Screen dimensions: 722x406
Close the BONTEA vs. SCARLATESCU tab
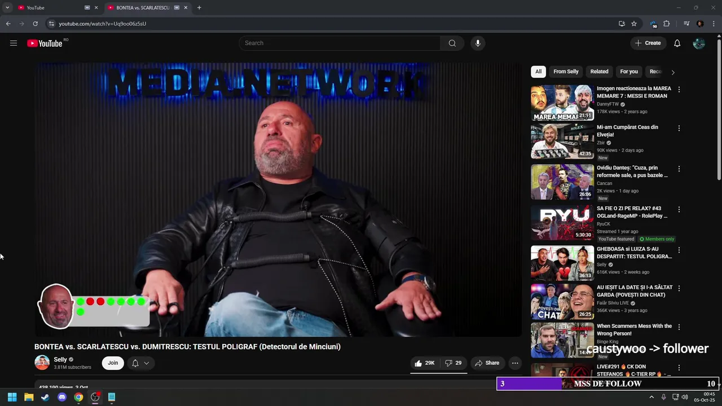click(x=186, y=8)
